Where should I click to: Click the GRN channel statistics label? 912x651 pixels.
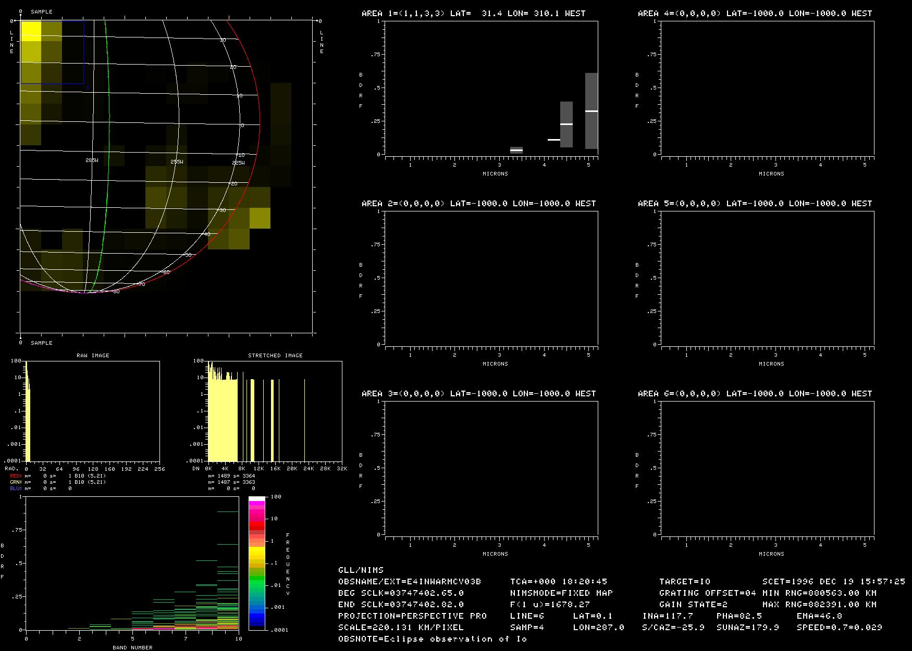(15, 482)
